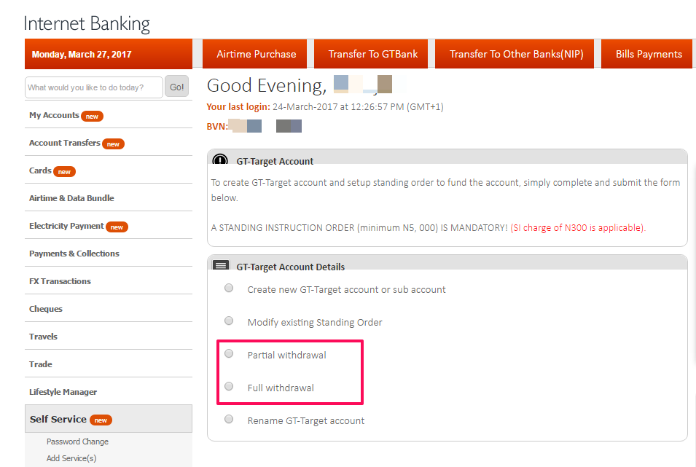
Task: Expand Account Transfers in sidebar
Action: click(x=109, y=143)
